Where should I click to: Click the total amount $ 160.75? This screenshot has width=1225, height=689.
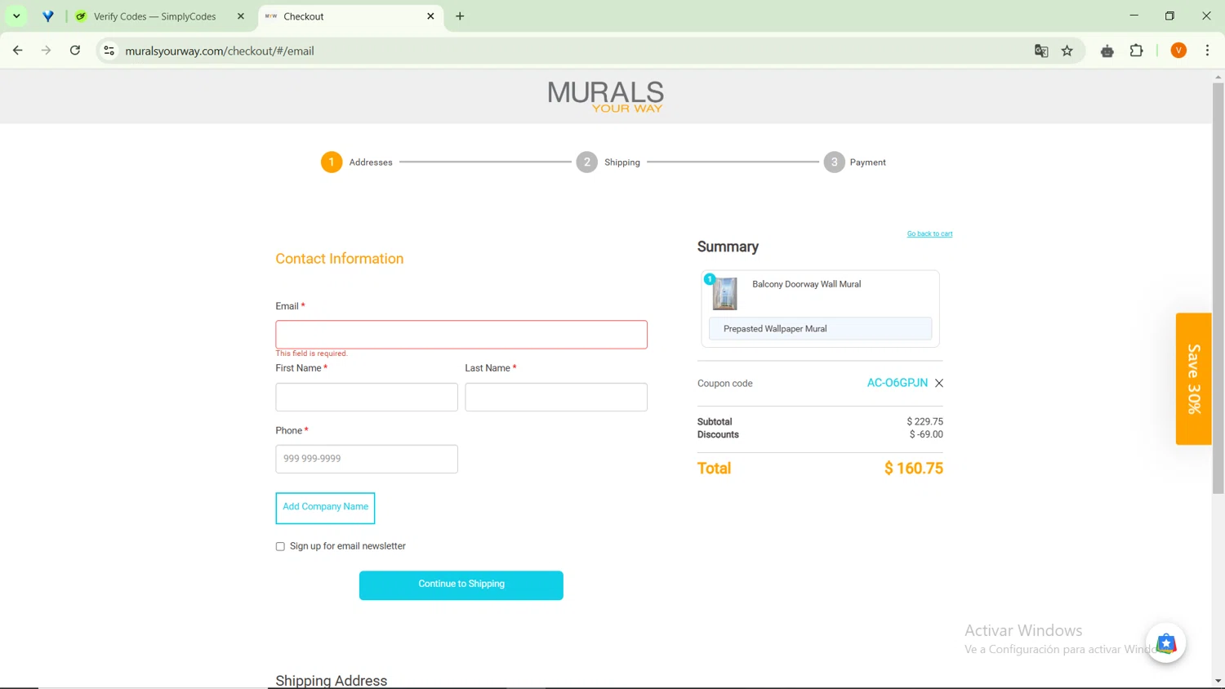click(x=914, y=469)
